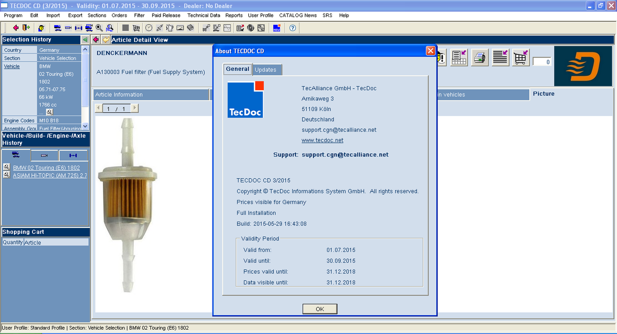Go to next picture page arrow
The height and width of the screenshot is (334, 617).
(134, 108)
